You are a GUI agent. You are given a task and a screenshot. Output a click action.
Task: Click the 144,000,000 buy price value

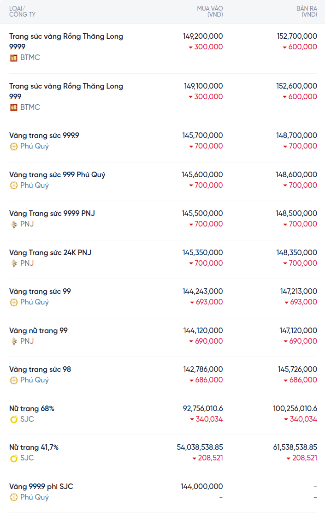tap(201, 487)
